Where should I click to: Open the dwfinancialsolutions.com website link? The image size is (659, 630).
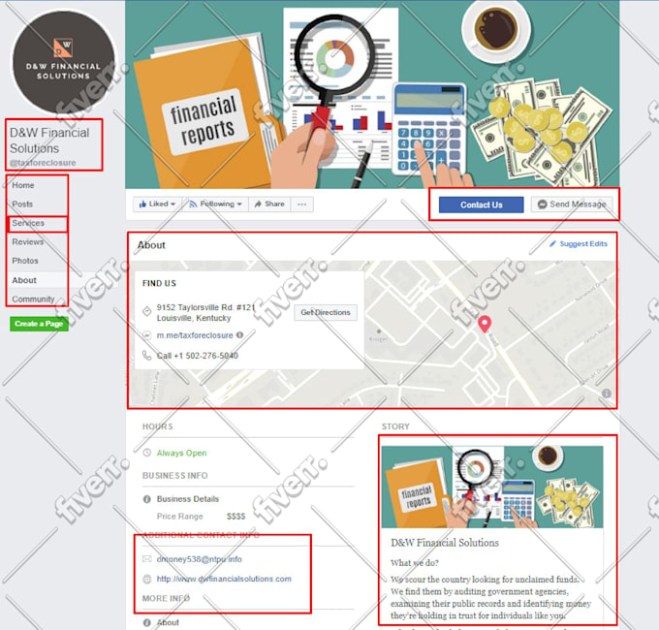click(x=224, y=580)
